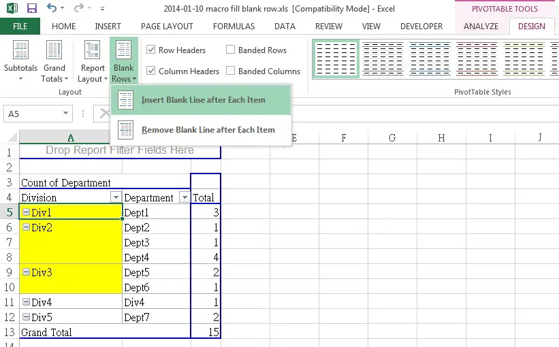Select column A header
Image resolution: width=559 pixels, height=347 pixels.
71,137
